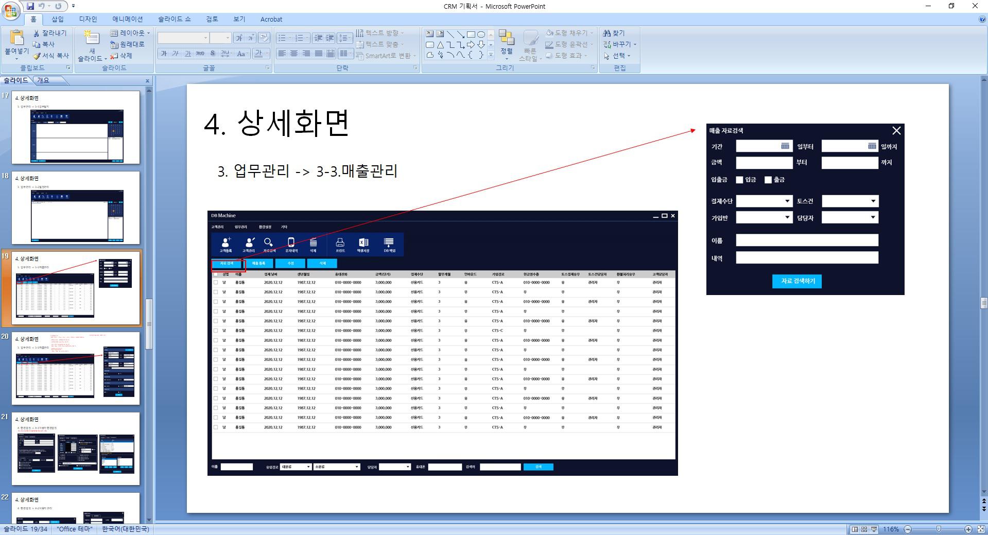Image resolution: width=988 pixels, height=535 pixels.
Task: Open the 삽입 ribbon tab
Action: pos(58,19)
